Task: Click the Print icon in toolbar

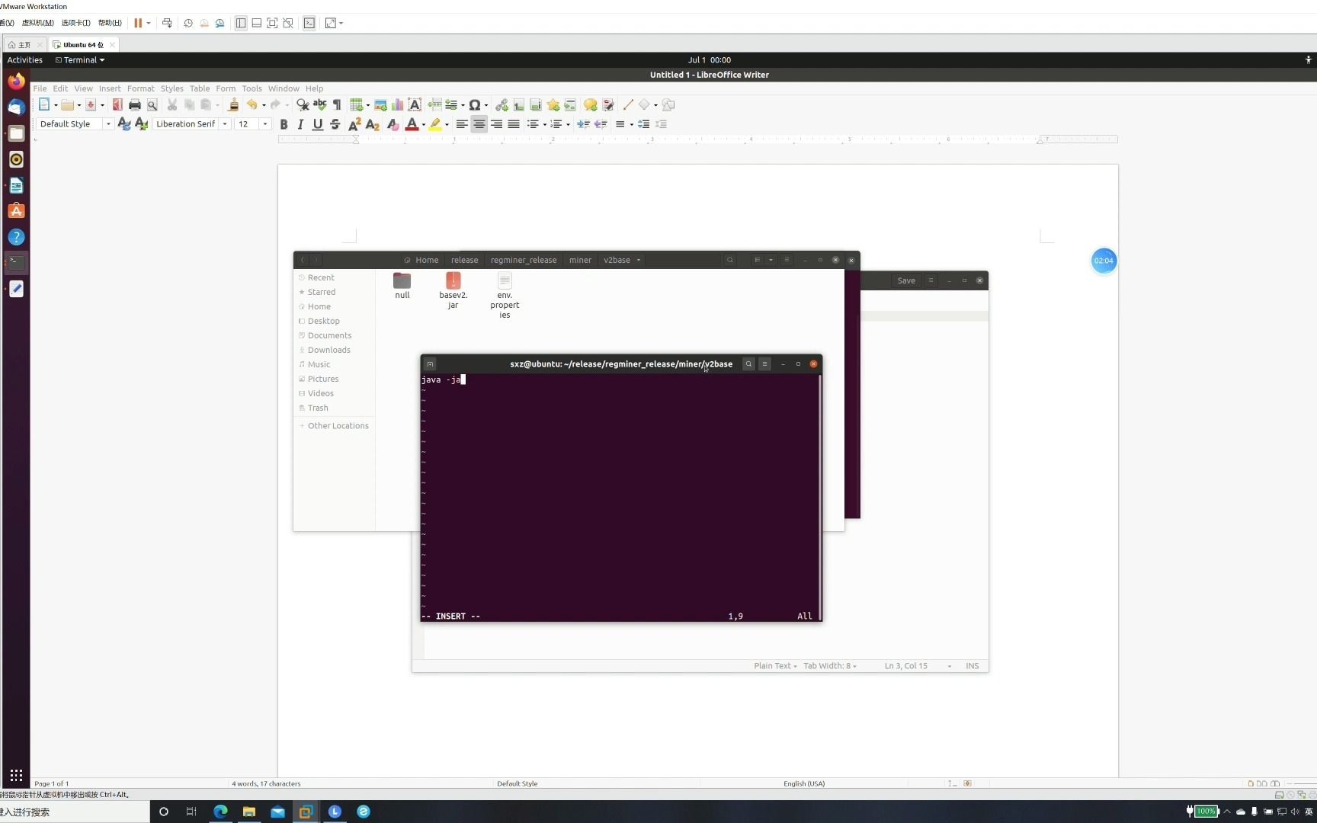Action: click(x=135, y=105)
